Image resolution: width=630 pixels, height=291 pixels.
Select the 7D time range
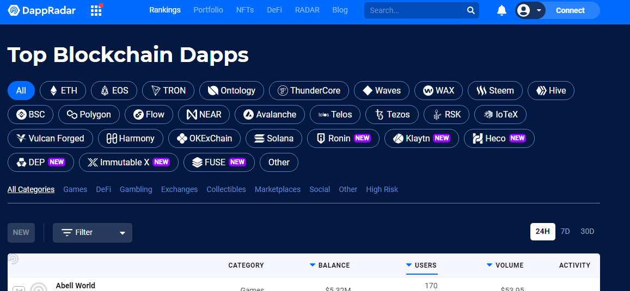pyautogui.click(x=565, y=232)
